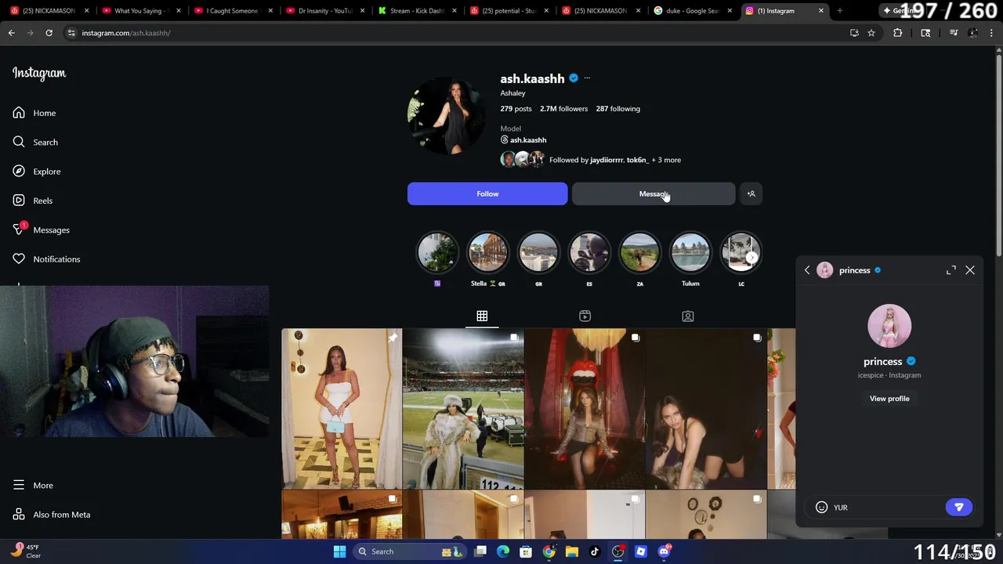Screen dimensions: 1003x564
Task: Open pinned post with white dress
Action: coord(342,408)
